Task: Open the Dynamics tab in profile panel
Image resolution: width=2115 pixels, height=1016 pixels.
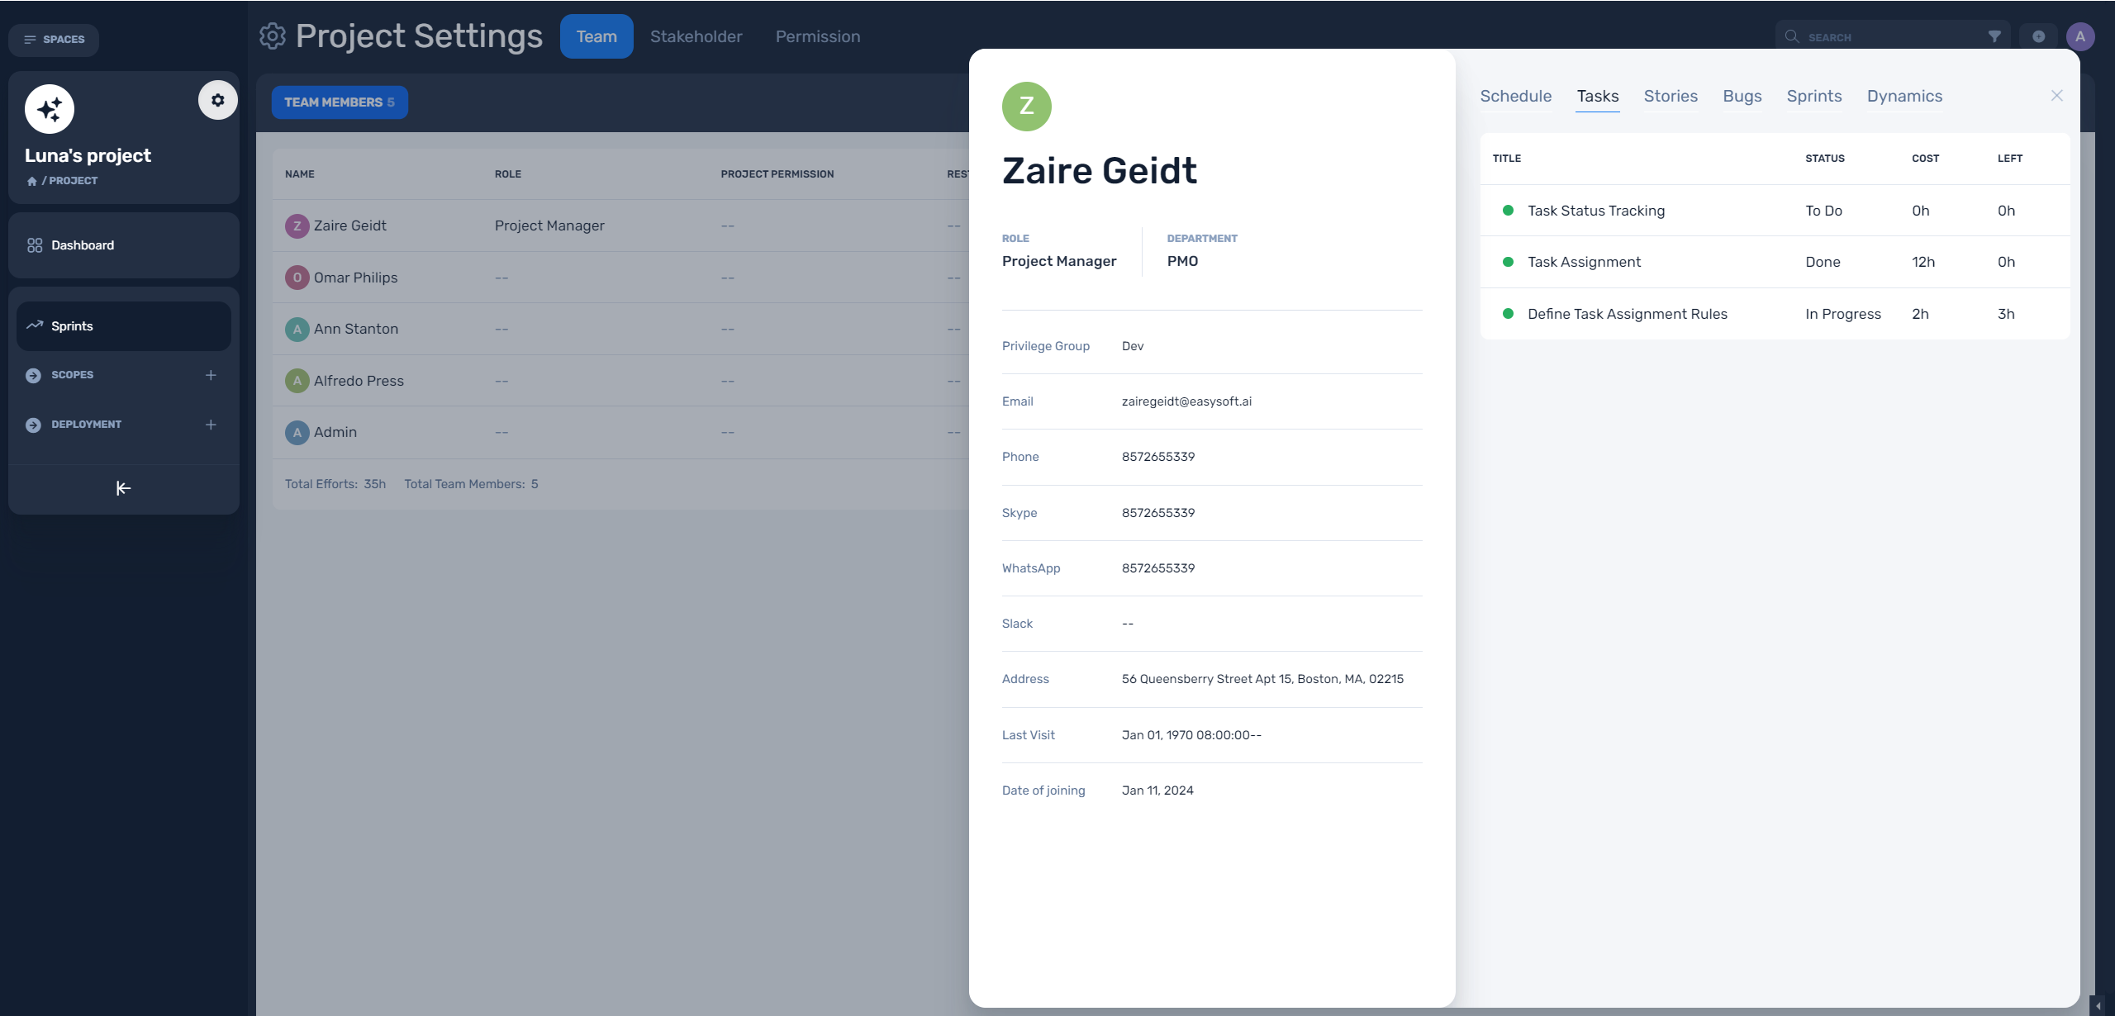Action: (x=1905, y=96)
